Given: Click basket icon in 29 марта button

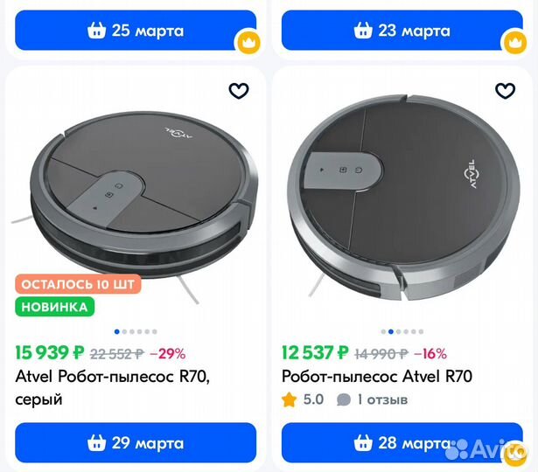Looking at the screenshot, I should click(96, 442).
